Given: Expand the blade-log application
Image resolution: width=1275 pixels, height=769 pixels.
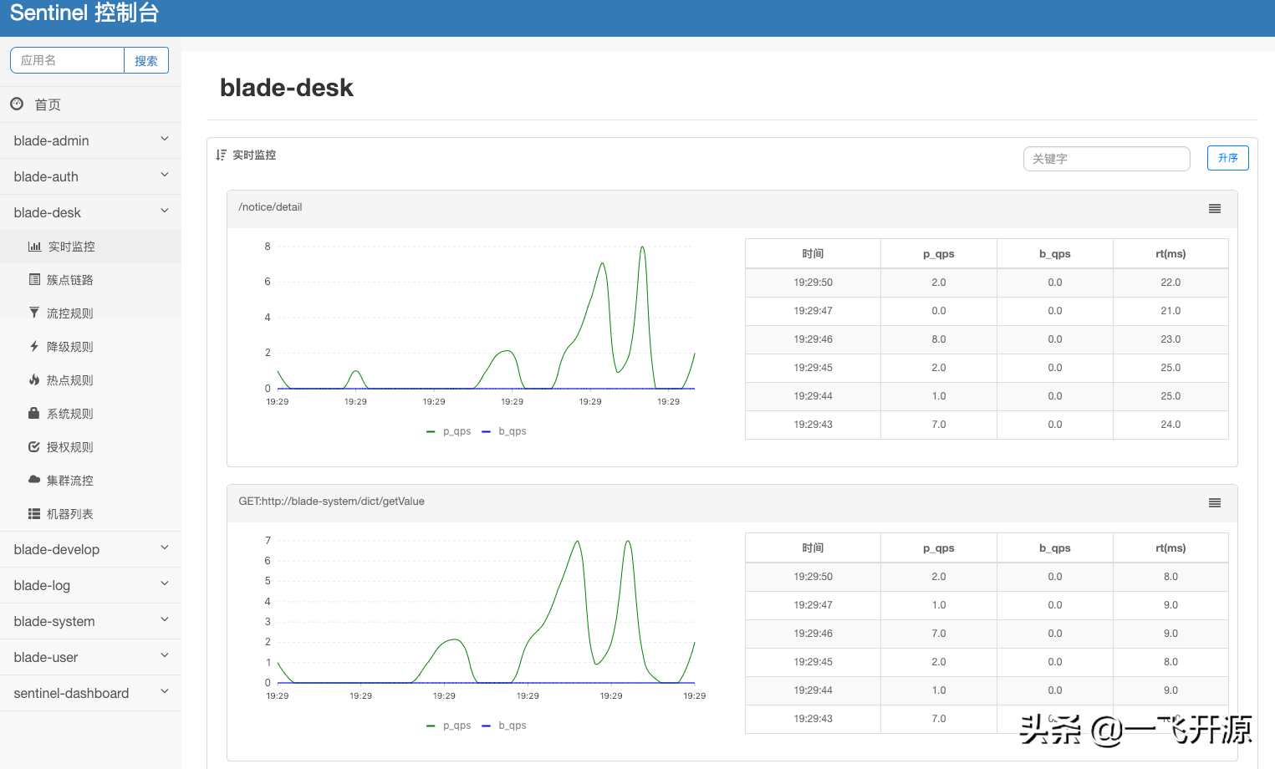Looking at the screenshot, I should pyautogui.click(x=90, y=585).
